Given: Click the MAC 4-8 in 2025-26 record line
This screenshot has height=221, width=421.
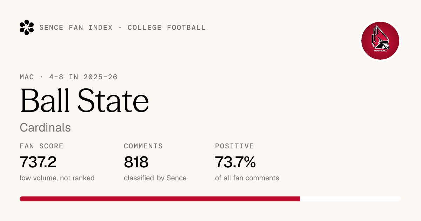Looking at the screenshot, I should point(68,77).
